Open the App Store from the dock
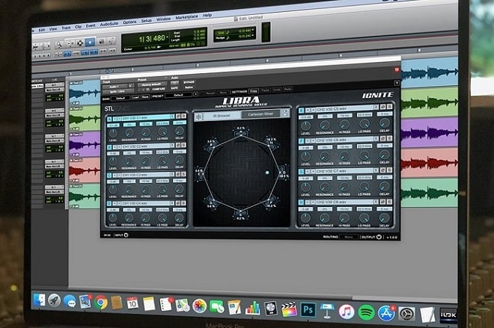Screen dimensions: 494x328 click(x=386, y=313)
